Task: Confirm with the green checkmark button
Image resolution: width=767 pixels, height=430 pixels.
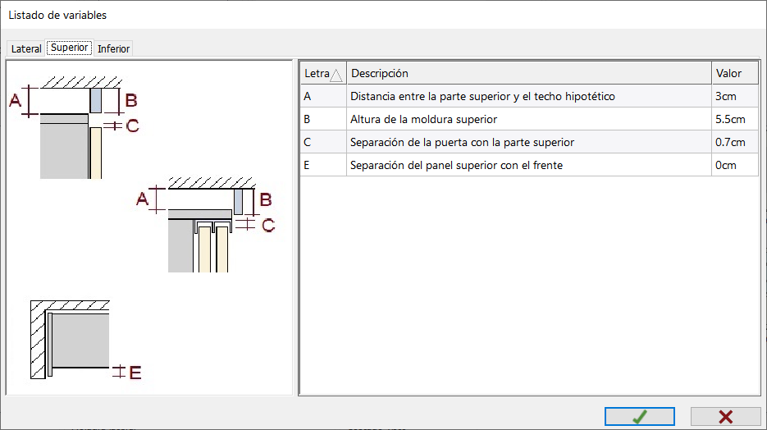Action: 639,416
